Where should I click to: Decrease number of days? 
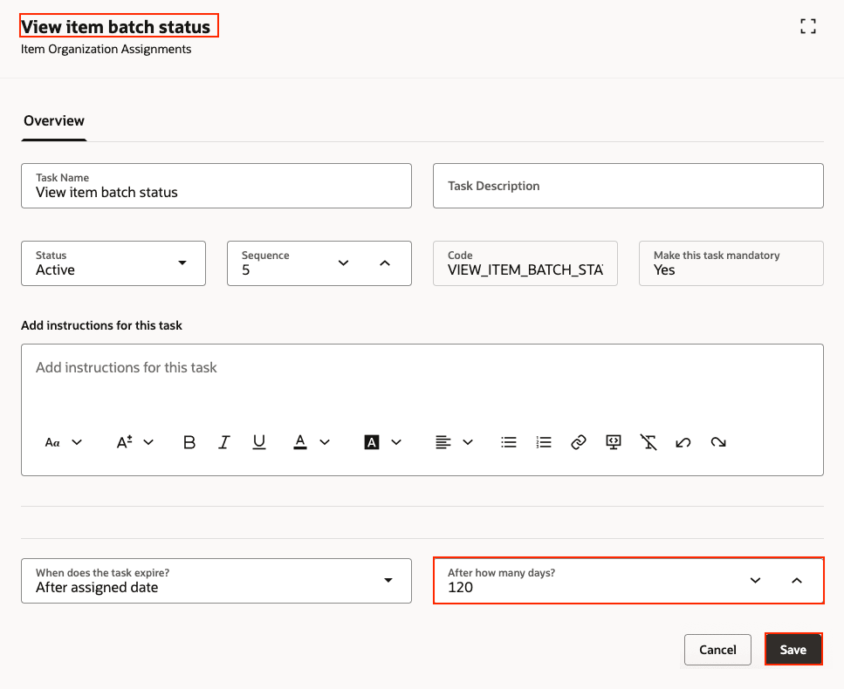(755, 580)
